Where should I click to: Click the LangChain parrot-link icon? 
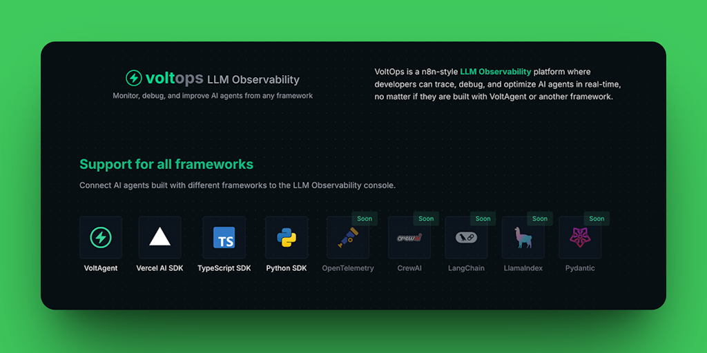pos(466,237)
